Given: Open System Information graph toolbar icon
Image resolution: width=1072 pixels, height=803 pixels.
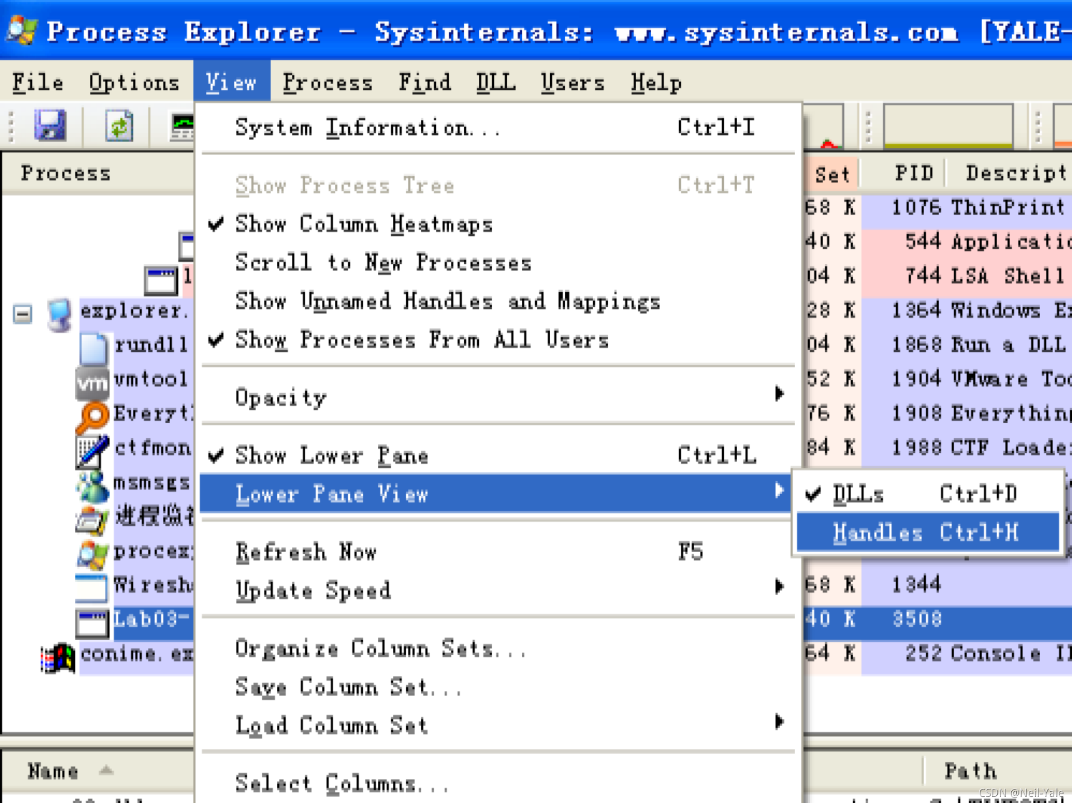Looking at the screenshot, I should coord(183,127).
